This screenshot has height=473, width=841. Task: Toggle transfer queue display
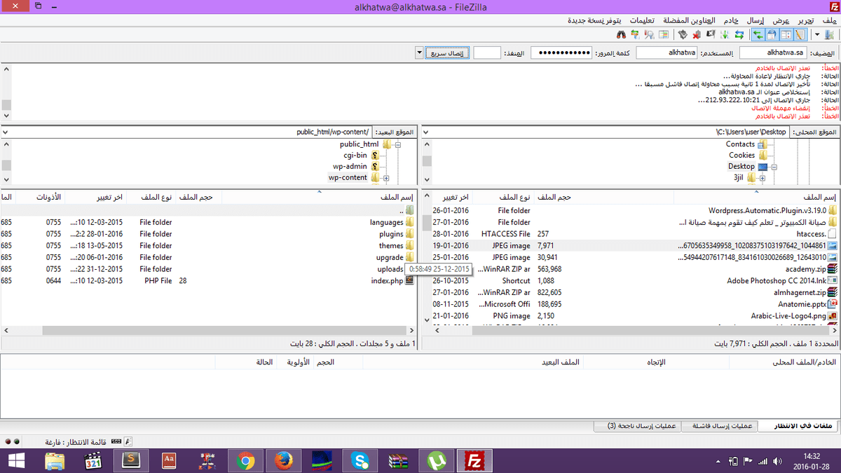click(x=758, y=34)
